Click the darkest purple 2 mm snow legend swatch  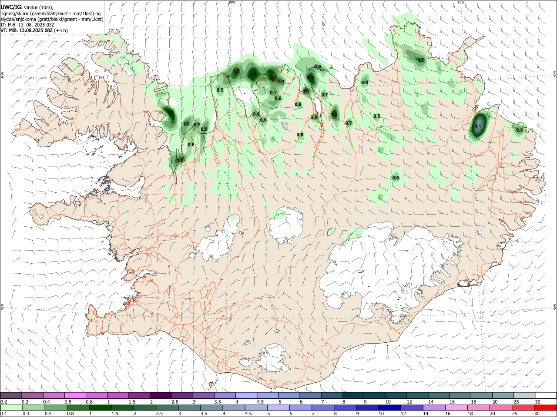(x=160, y=396)
